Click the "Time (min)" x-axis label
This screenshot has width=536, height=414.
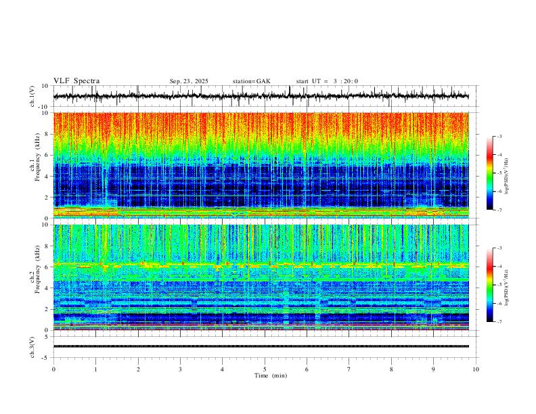point(271,375)
